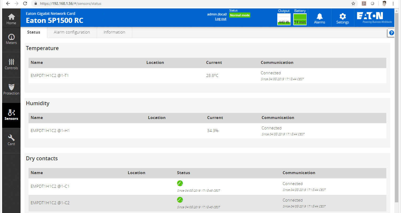Click Connected status in Humidity row

[x=271, y=128]
